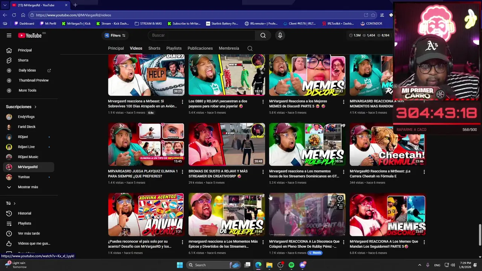Click the Windows Start button
This screenshot has width=482, height=271.
pos(180,265)
